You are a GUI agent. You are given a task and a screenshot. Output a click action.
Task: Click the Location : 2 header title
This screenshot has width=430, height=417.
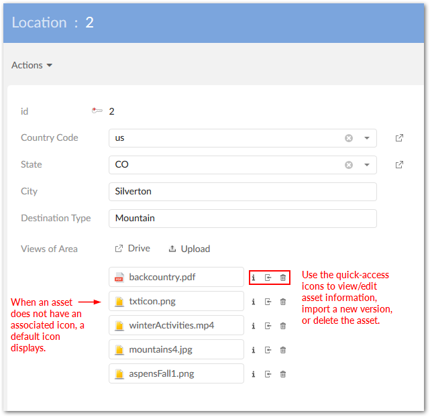click(x=52, y=23)
